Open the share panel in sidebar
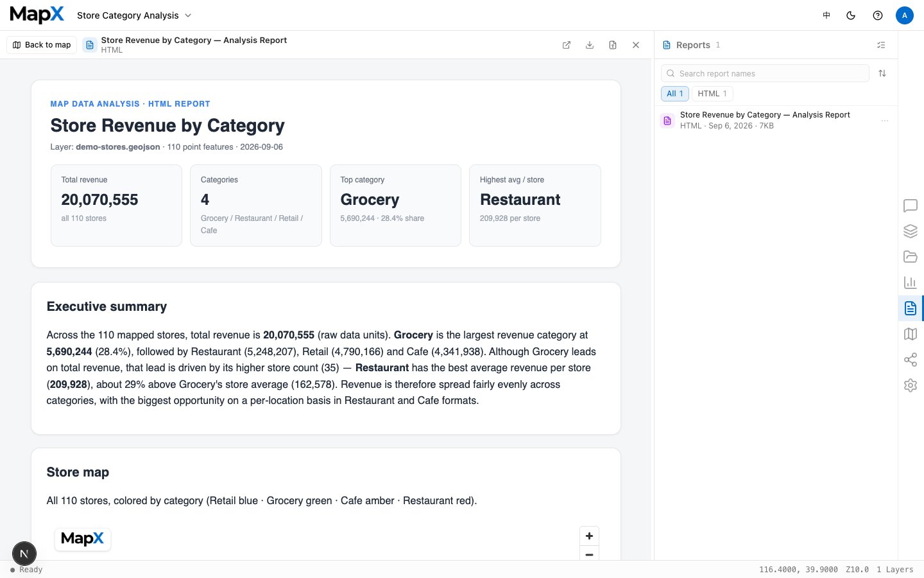This screenshot has height=578, width=924. pyautogui.click(x=911, y=360)
